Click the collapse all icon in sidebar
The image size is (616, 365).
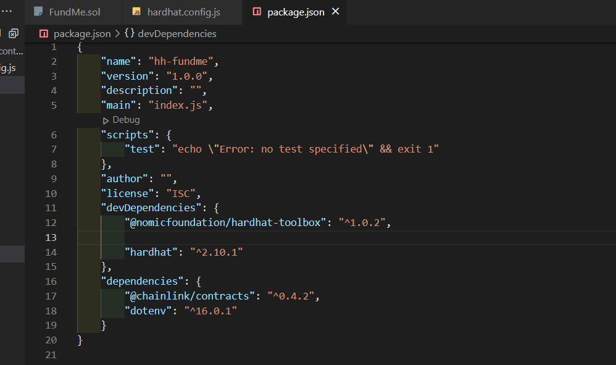click(14, 33)
